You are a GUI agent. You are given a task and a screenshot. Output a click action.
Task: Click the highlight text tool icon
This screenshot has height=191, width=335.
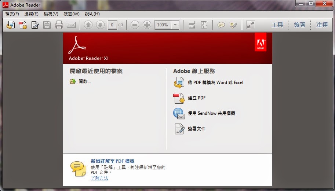(x=233, y=25)
